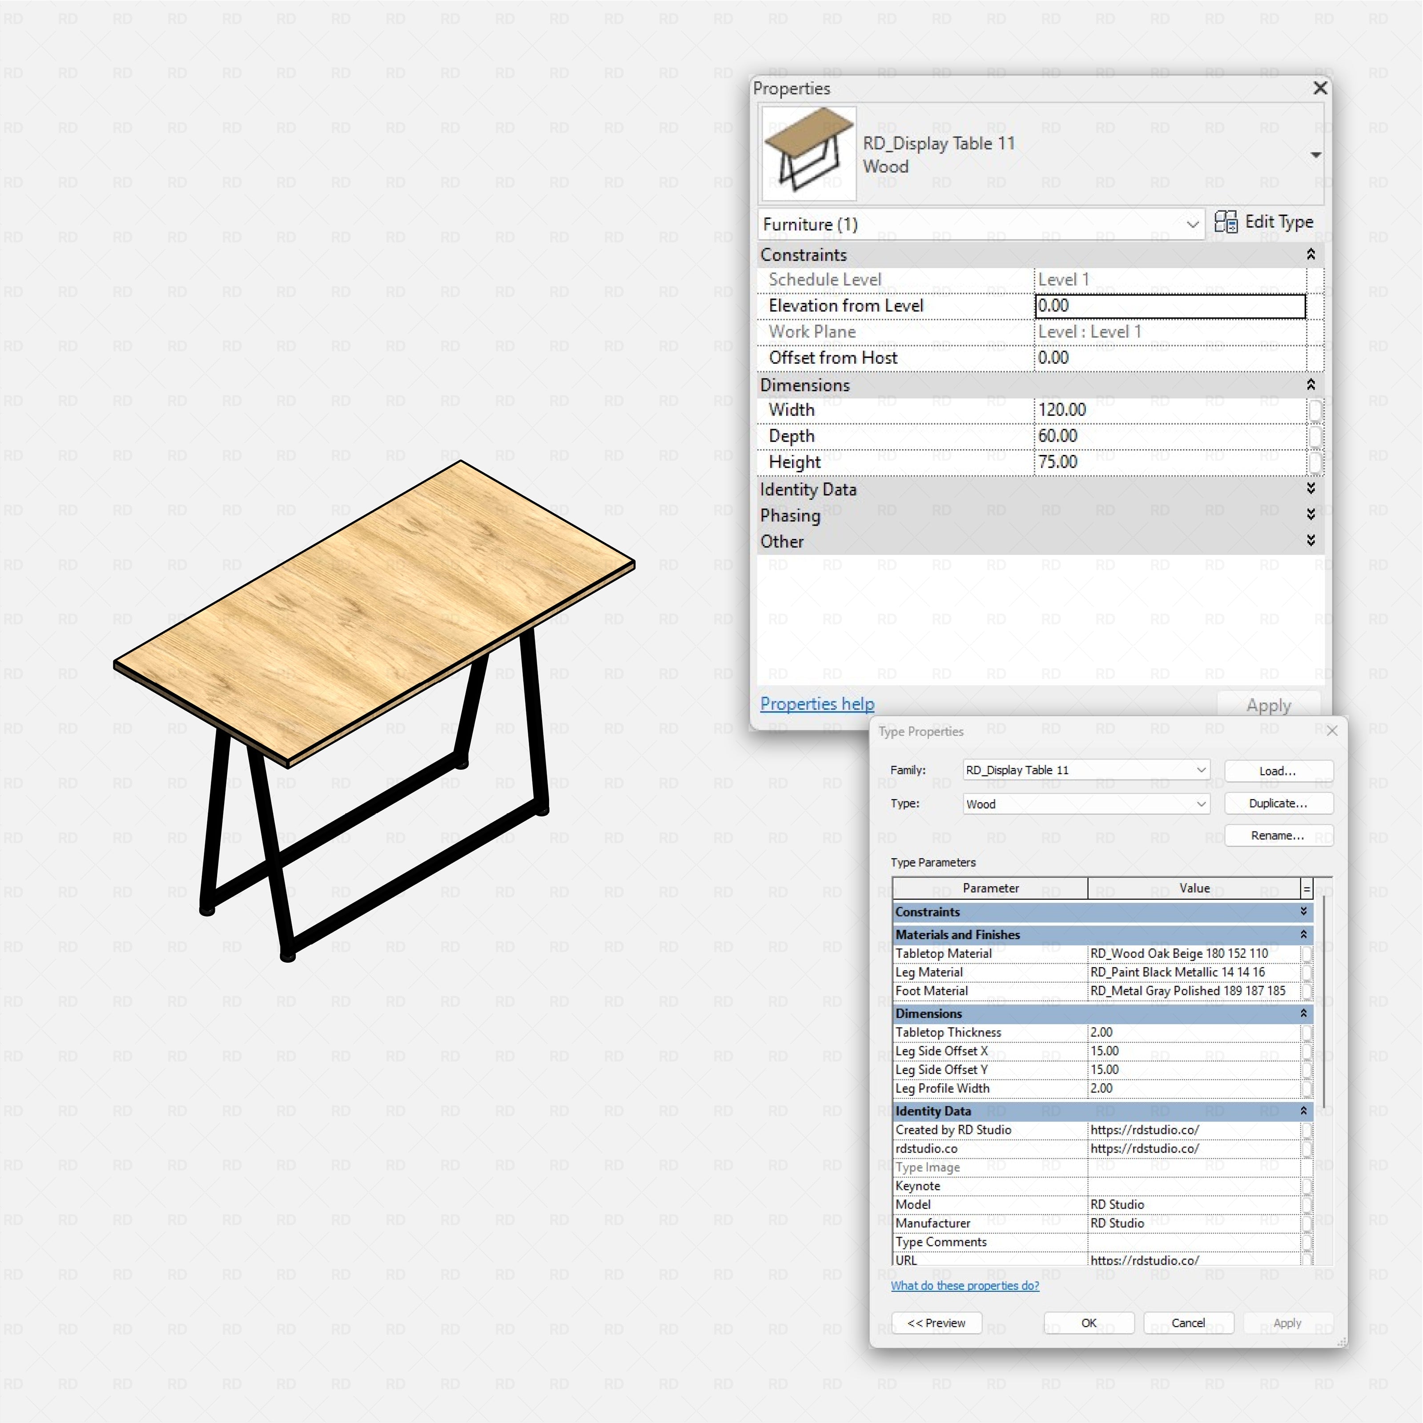The image size is (1423, 1423).
Task: Click associate button for the Keynote row
Action: [1306, 1186]
